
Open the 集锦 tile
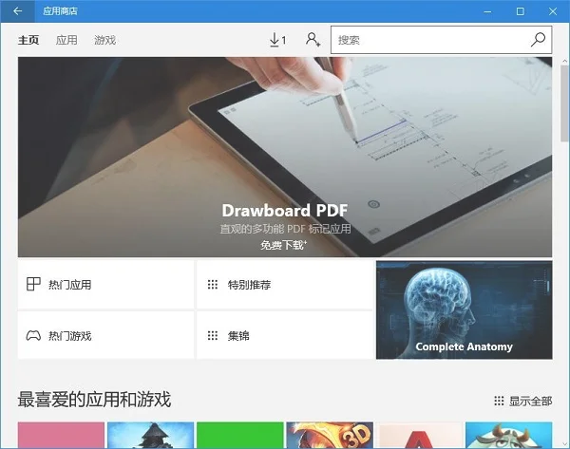tap(285, 335)
